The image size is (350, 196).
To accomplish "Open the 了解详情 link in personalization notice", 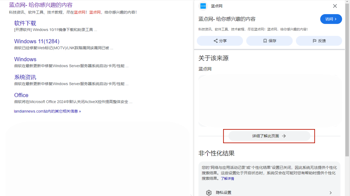I will pos(227,179).
